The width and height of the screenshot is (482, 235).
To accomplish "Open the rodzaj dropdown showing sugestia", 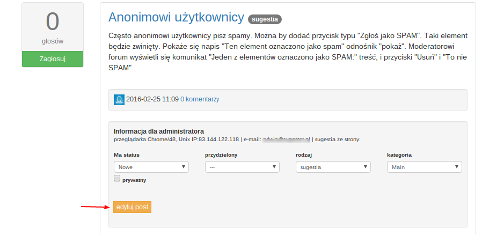I will [333, 167].
